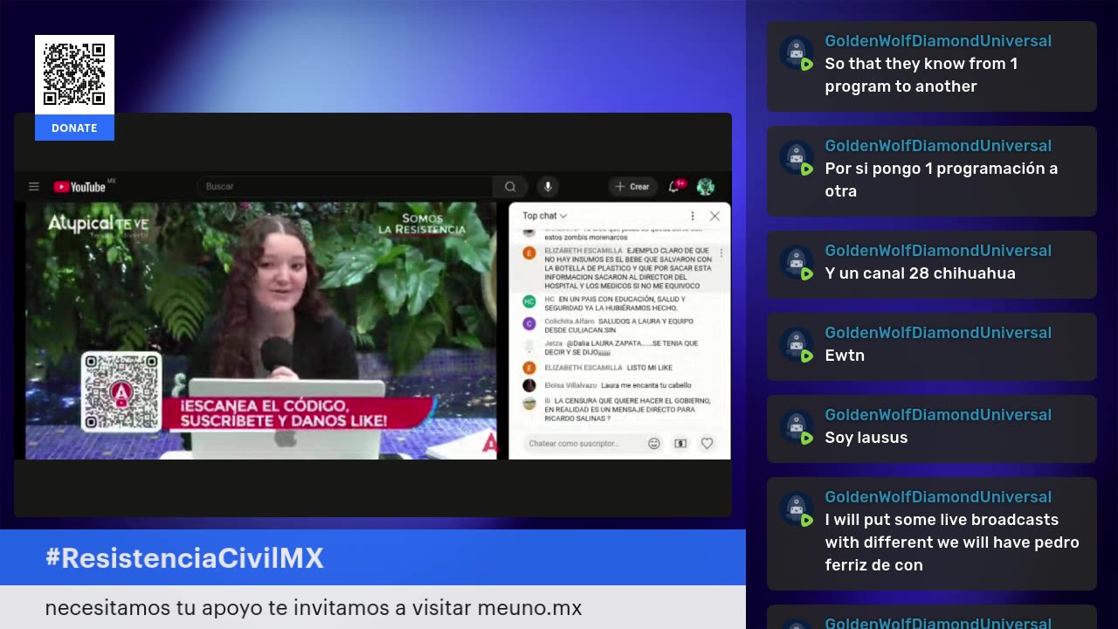This screenshot has height=629, width=1118.
Task: Click the Super Chat dollar icon
Action: click(x=680, y=444)
